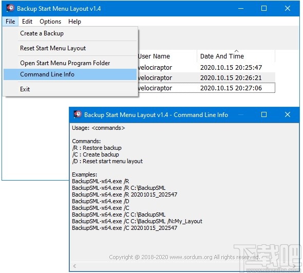
Task: Minimize the main Backup Start Menu Layout window
Action: pyautogui.click(x=241, y=8)
